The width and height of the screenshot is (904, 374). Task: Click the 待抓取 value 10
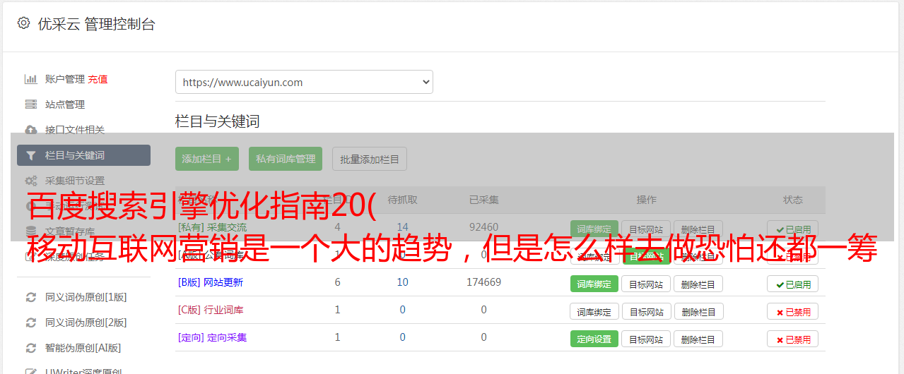tap(403, 282)
